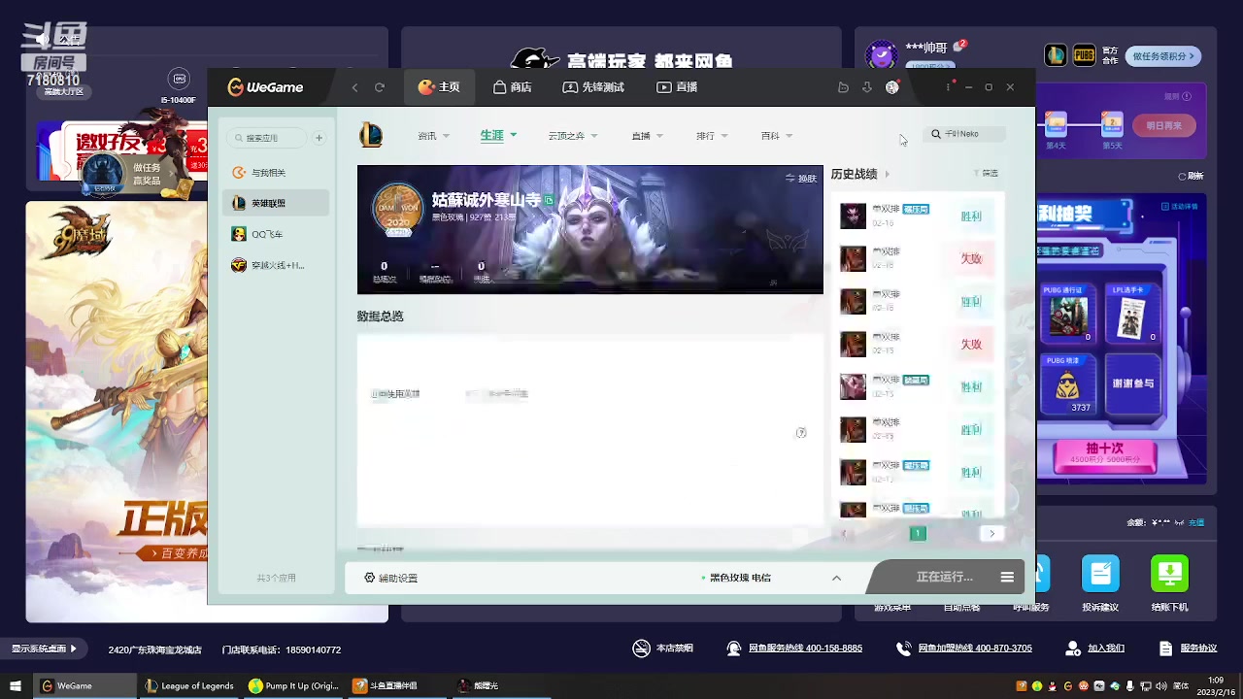1243x699 pixels.
Task: Go to next match history page
Action: [x=991, y=533]
